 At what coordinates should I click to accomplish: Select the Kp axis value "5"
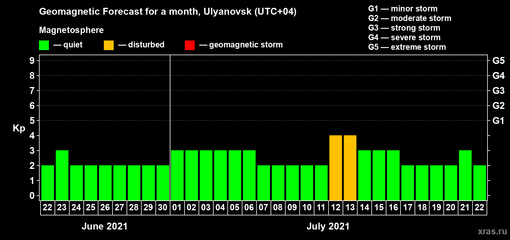[x=32, y=121]
